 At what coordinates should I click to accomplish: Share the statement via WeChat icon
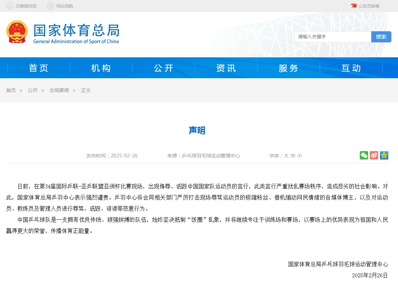click(364, 155)
